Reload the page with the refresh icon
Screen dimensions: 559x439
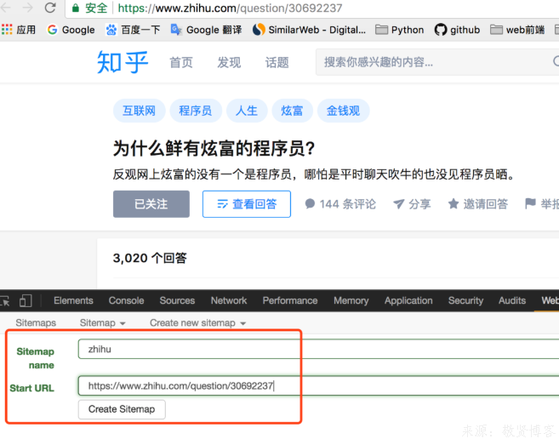(x=50, y=7)
